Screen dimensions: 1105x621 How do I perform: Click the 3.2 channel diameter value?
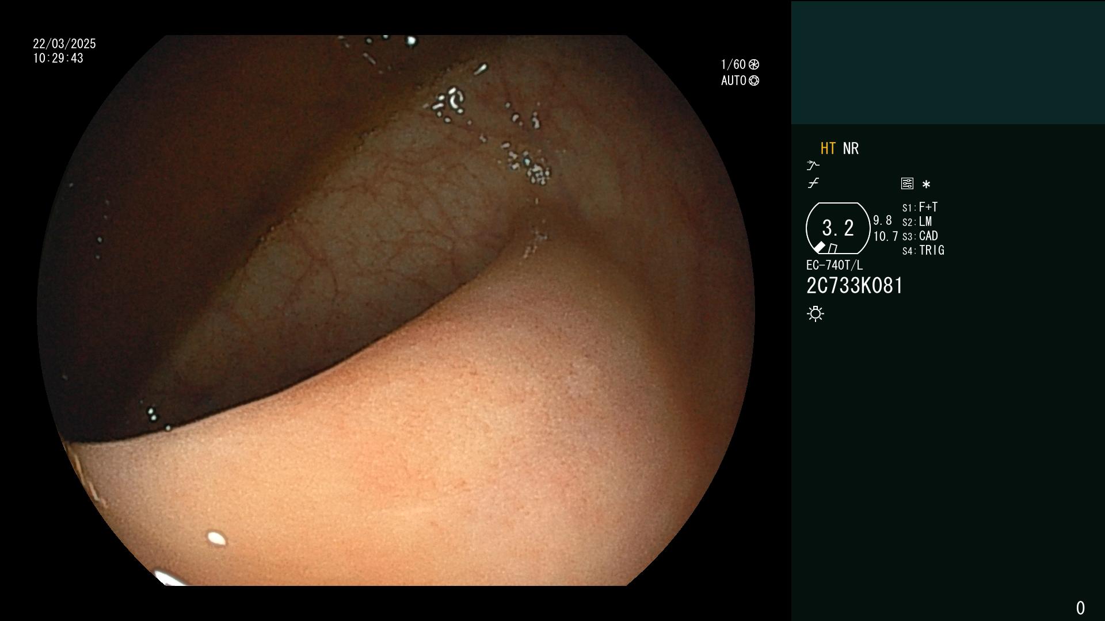point(838,228)
